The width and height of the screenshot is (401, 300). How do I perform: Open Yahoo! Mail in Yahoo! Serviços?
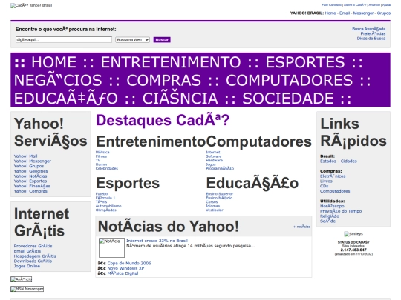(x=25, y=156)
